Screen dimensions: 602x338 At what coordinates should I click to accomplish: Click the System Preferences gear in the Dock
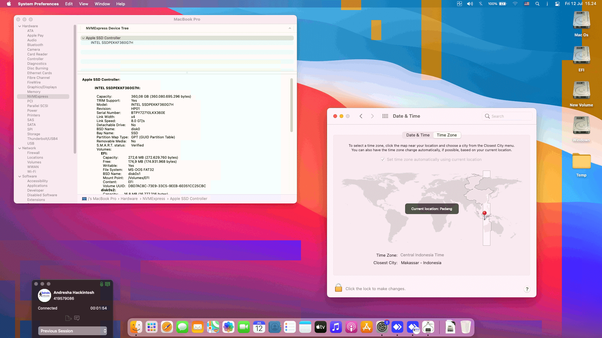click(382, 327)
